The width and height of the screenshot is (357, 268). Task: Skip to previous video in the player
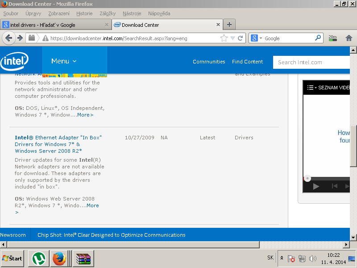click(x=334, y=186)
